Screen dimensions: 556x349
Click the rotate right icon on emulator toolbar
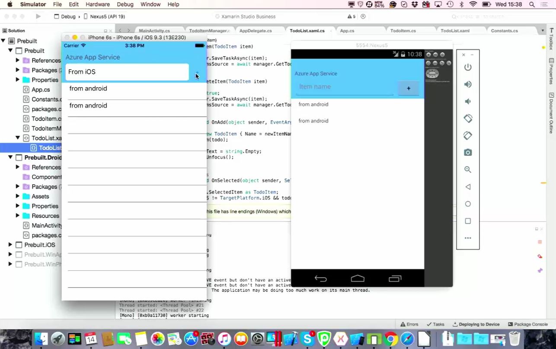468,135
